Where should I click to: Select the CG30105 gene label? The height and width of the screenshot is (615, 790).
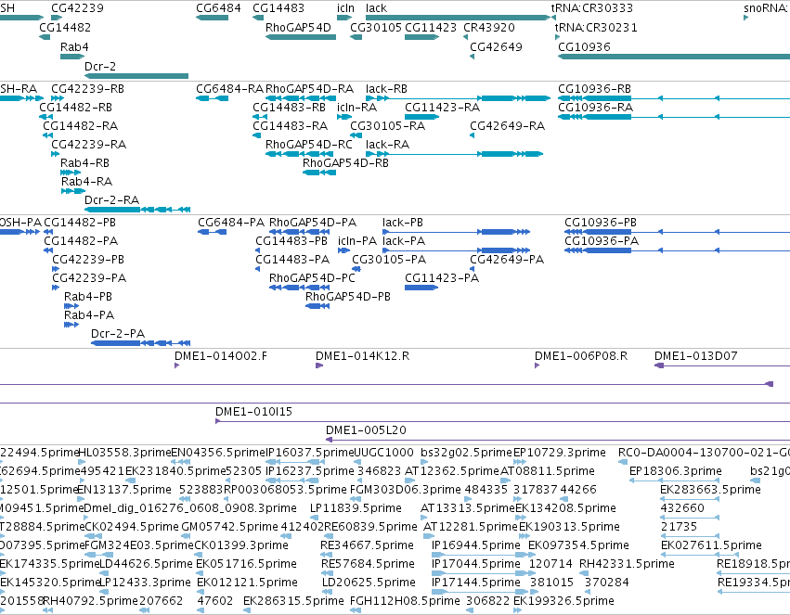pyautogui.click(x=376, y=27)
